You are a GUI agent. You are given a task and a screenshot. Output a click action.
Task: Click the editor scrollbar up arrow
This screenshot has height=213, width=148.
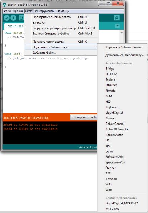click(x=122, y=32)
